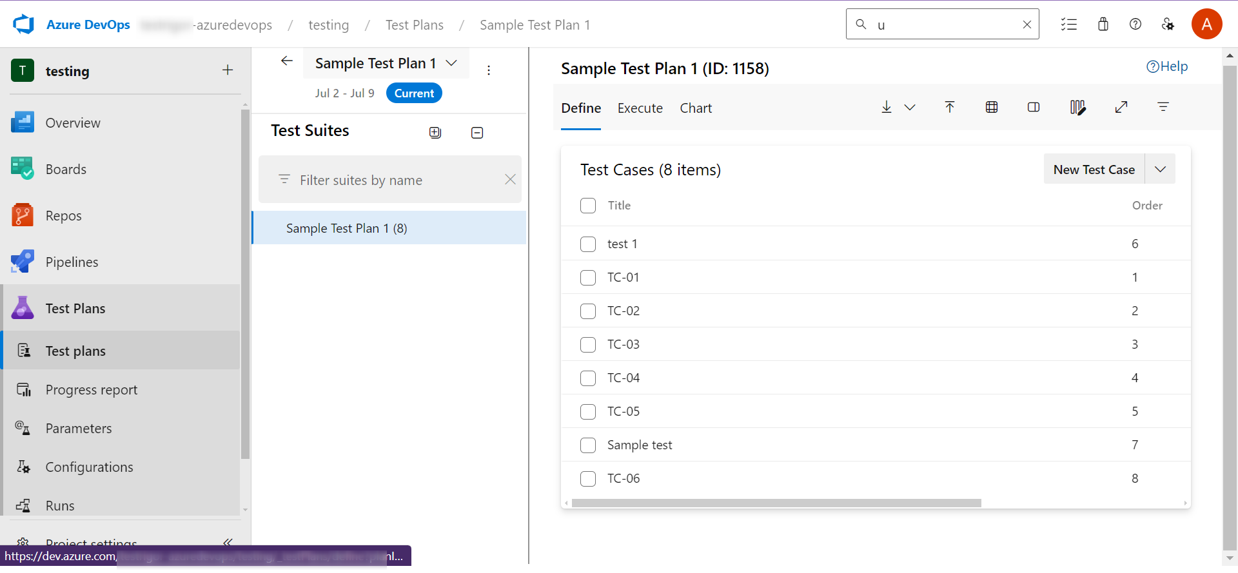Click the export test cases download icon
Viewport: 1238px width, 573px height.
click(x=887, y=108)
